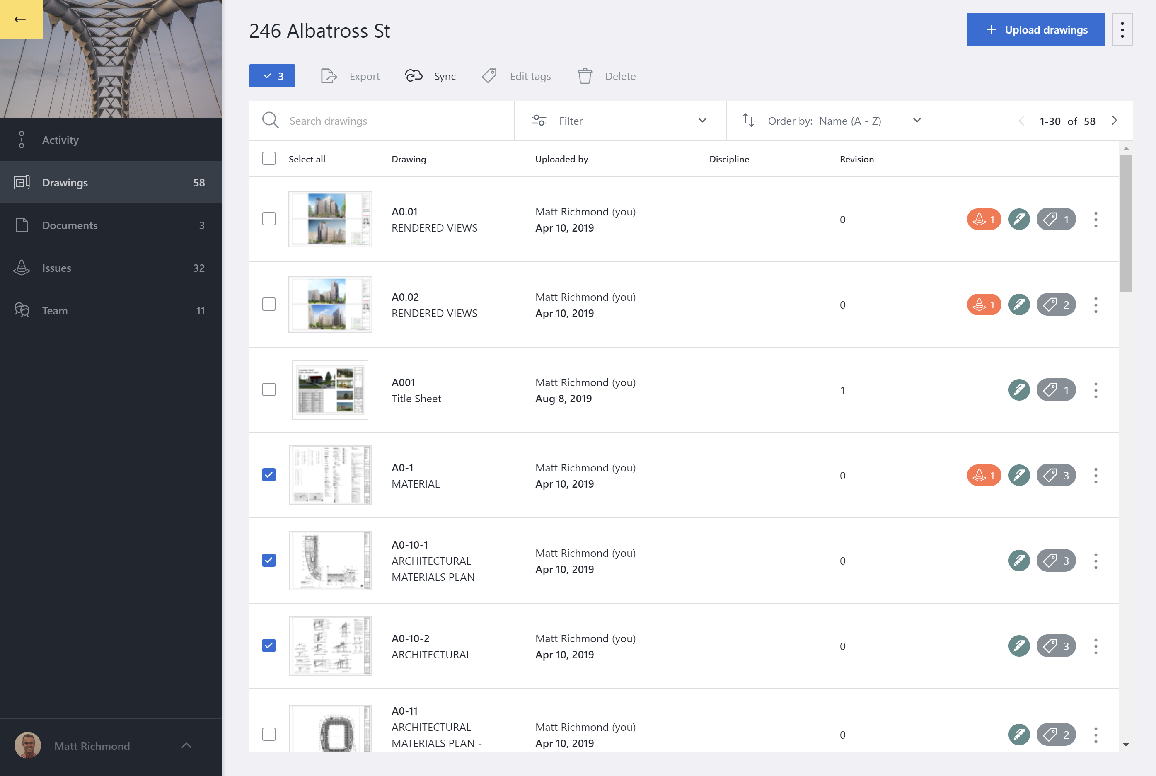Open Issues in sidebar
The width and height of the screenshot is (1156, 776).
click(111, 268)
